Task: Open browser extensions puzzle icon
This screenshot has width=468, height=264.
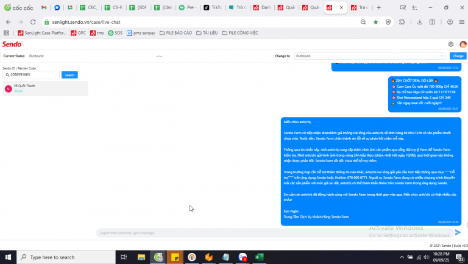Action: (402, 22)
